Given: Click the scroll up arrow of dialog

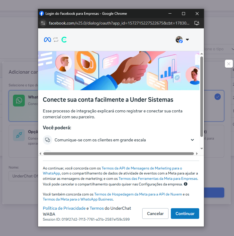Looking at the screenshot, I should (202, 54).
